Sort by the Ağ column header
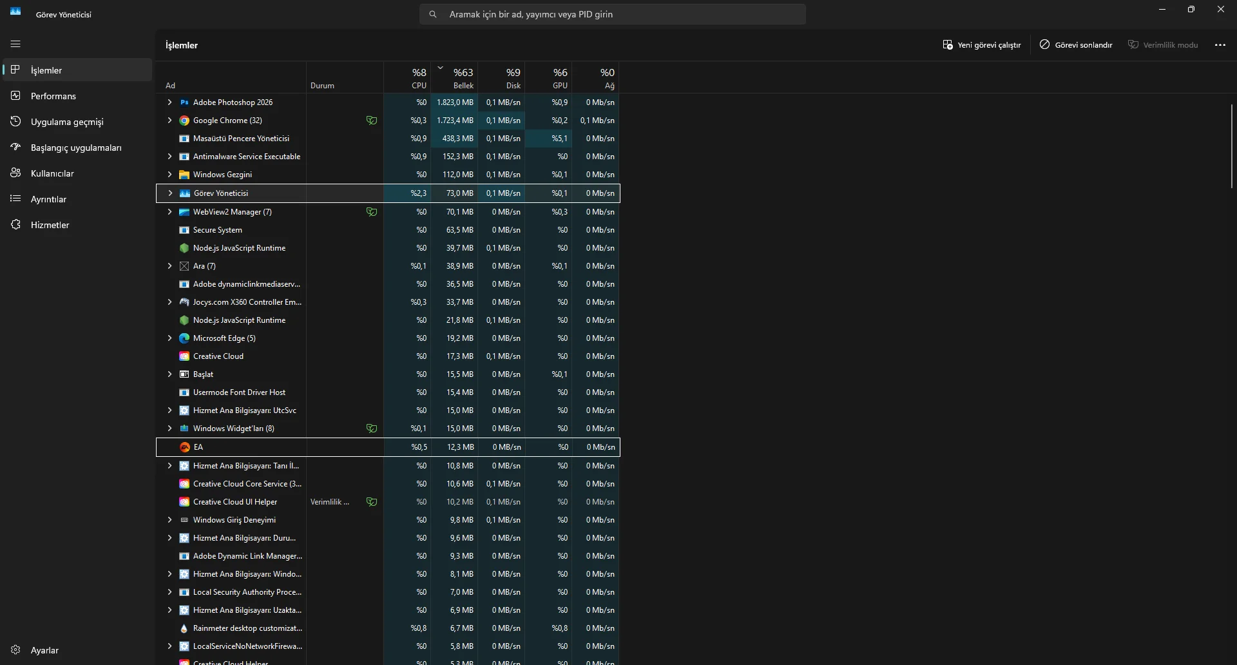Image resolution: width=1237 pixels, height=665 pixels. (596, 77)
